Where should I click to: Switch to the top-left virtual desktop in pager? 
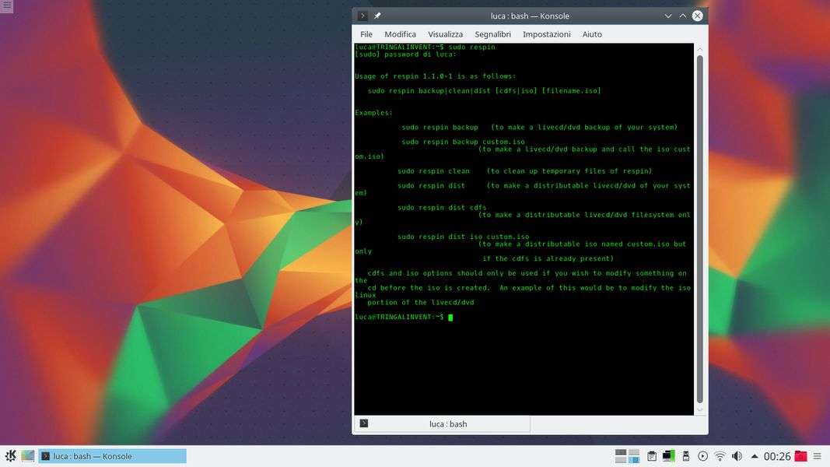pyautogui.click(x=621, y=452)
